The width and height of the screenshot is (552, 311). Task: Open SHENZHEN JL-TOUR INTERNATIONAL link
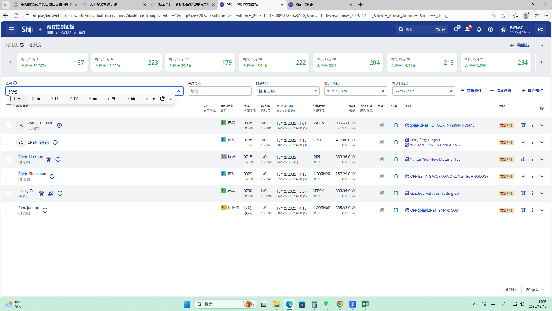tap(442, 125)
